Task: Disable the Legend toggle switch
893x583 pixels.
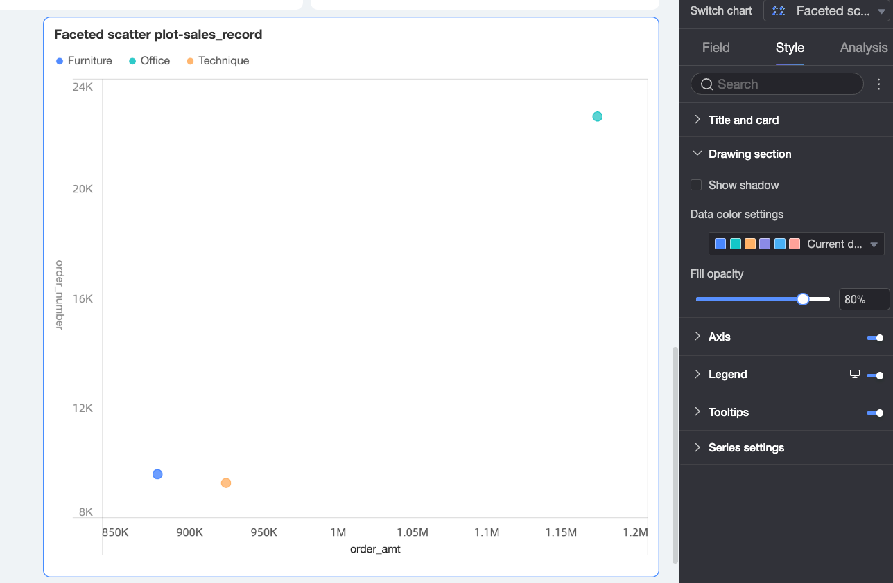Action: 875,375
